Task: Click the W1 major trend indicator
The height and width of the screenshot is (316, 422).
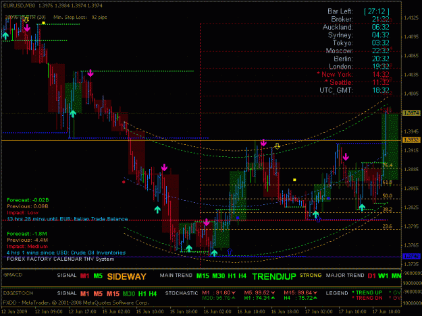Action: click(x=384, y=276)
